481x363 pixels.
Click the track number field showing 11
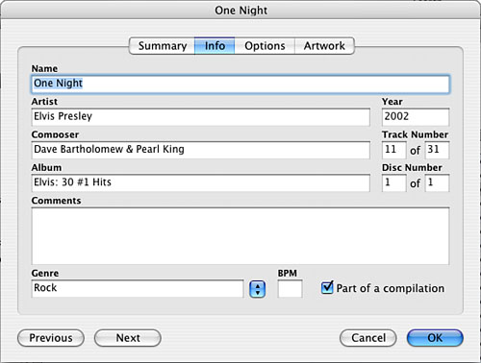pos(394,150)
